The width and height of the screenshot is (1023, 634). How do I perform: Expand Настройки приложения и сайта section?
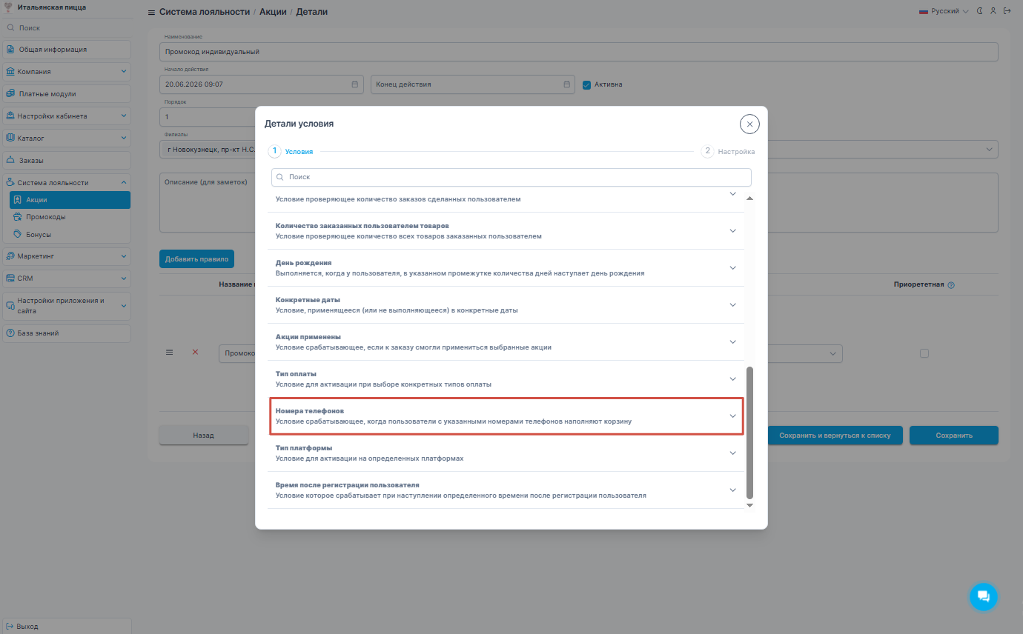point(124,306)
